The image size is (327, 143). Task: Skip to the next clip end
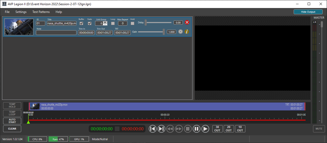coord(161,129)
